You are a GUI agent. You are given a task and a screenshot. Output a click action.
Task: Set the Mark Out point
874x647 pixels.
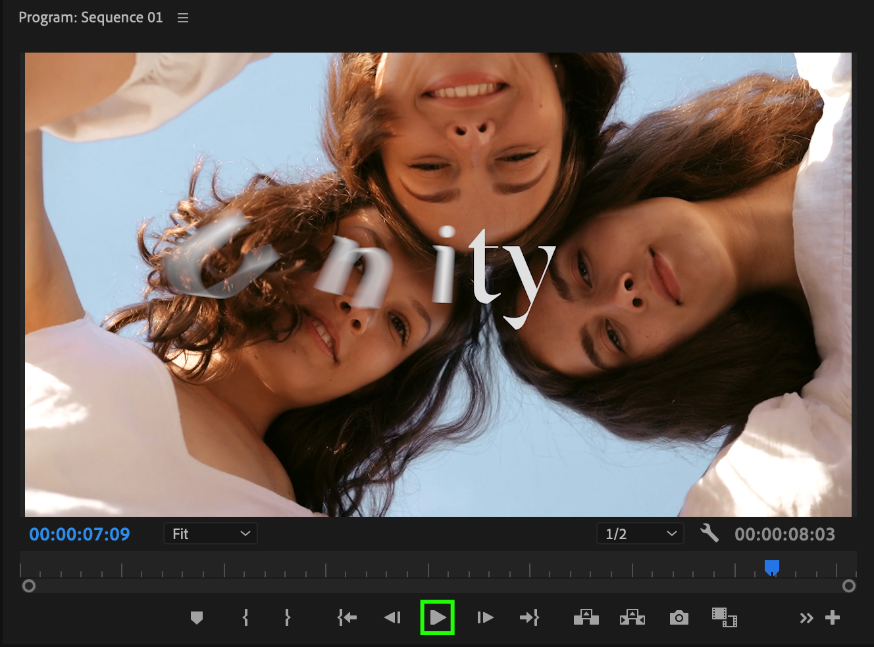coord(287,617)
